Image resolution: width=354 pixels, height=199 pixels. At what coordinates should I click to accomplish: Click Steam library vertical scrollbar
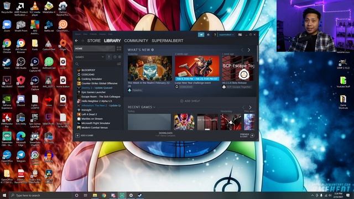pyautogui.click(x=257, y=54)
